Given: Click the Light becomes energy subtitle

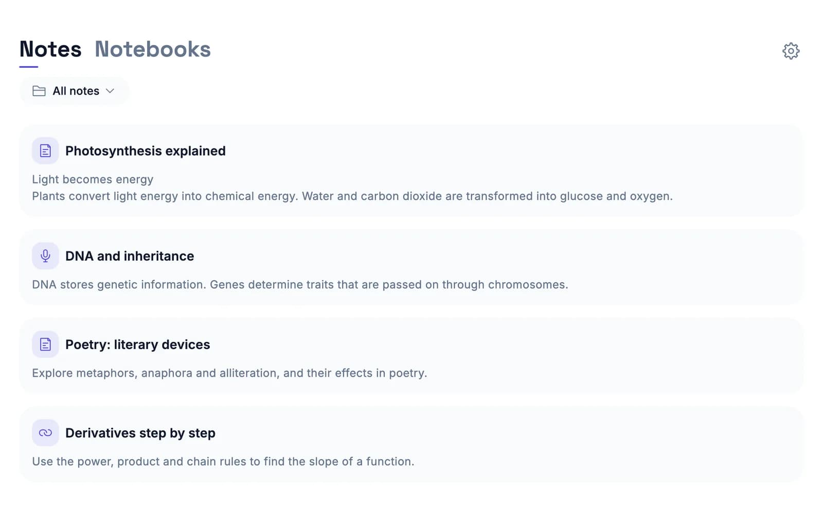Looking at the screenshot, I should (93, 179).
